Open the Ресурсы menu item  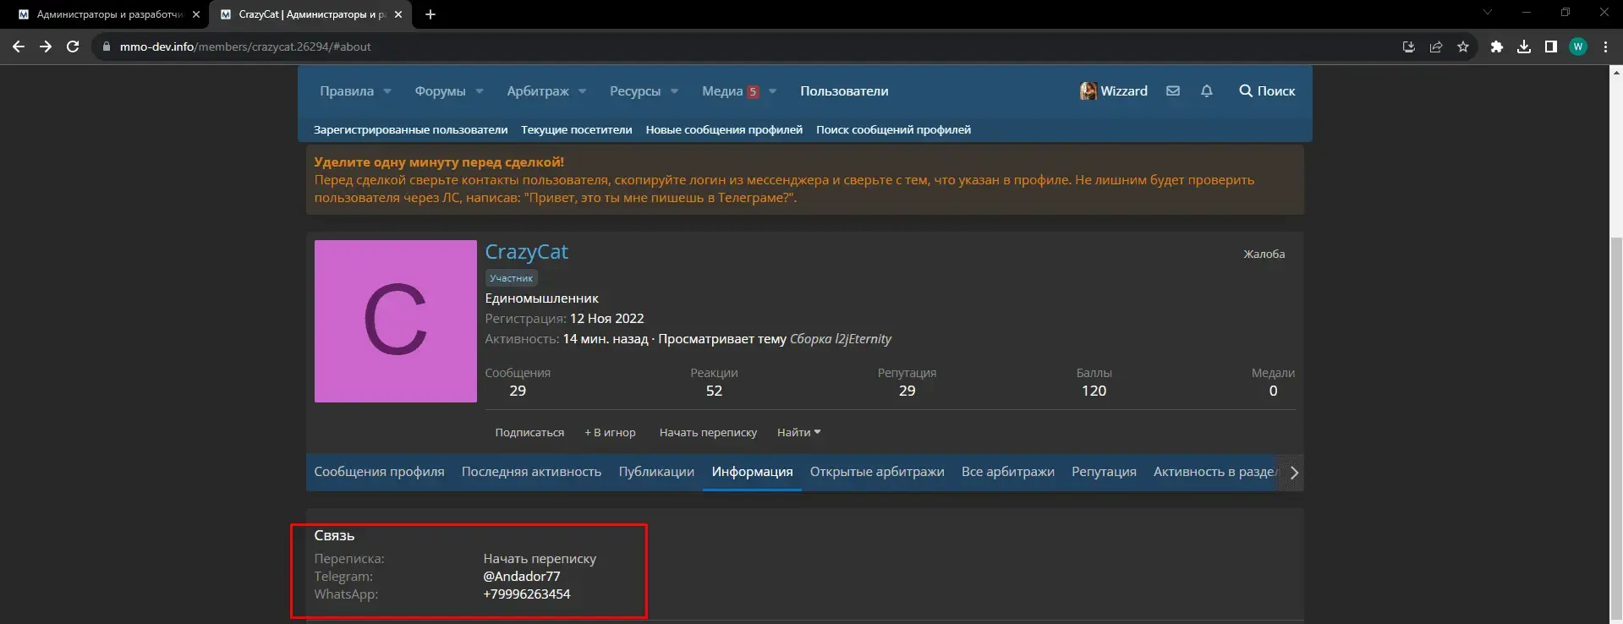tap(635, 91)
